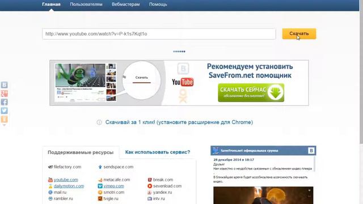363x204 pixels.
Task: Share via Twitter sidebar icon
Action: tap(4, 110)
